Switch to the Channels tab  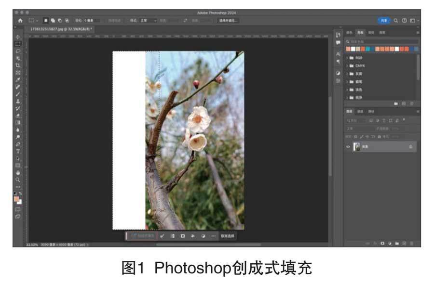coord(360,111)
